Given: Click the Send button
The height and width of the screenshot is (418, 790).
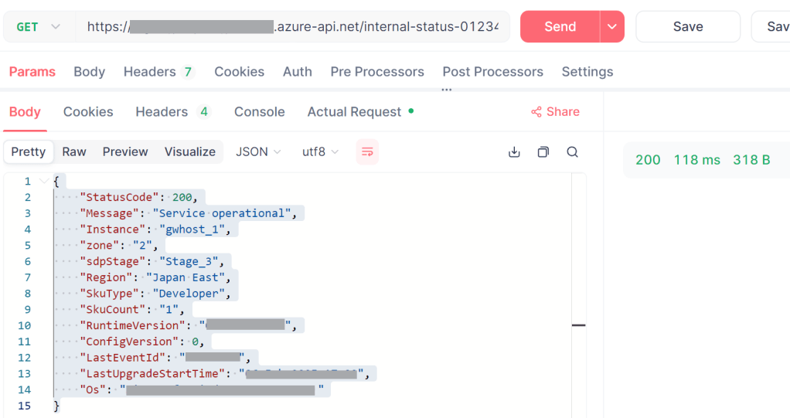Looking at the screenshot, I should coord(560,27).
